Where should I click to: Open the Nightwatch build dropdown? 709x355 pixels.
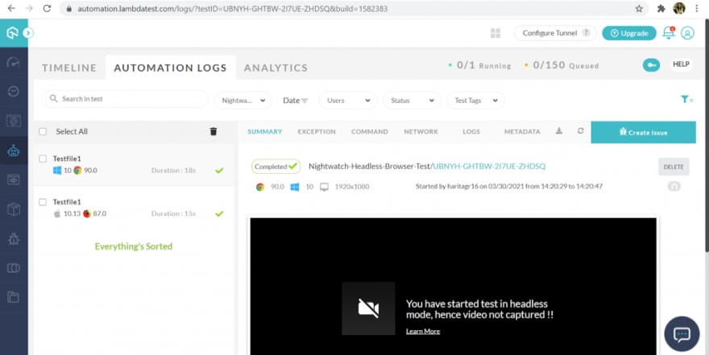(x=243, y=101)
